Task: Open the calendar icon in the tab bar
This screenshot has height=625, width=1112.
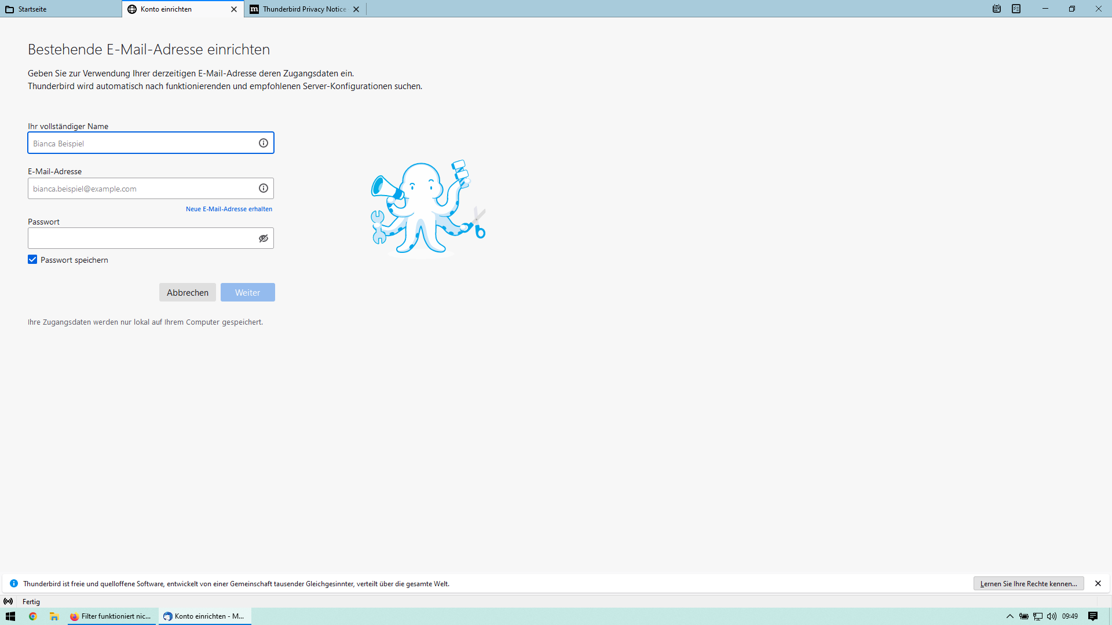Action: click(x=997, y=9)
